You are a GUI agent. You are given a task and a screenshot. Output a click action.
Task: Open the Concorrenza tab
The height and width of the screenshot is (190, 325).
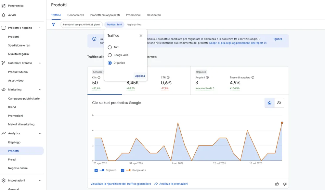pyautogui.click(x=76, y=15)
